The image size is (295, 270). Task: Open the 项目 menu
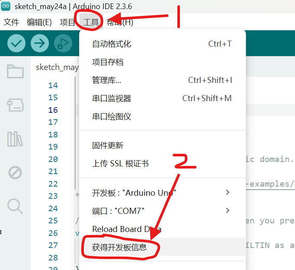[x=67, y=22]
